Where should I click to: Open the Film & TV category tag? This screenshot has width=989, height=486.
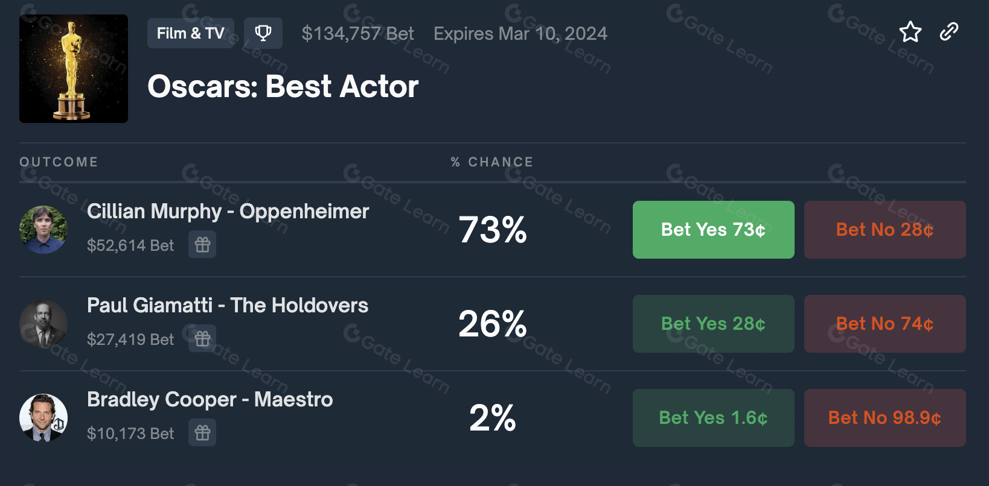tap(190, 33)
